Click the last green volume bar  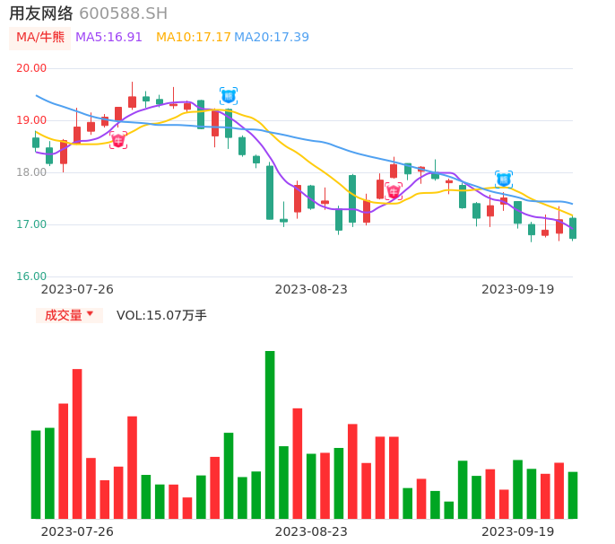coord(573,496)
